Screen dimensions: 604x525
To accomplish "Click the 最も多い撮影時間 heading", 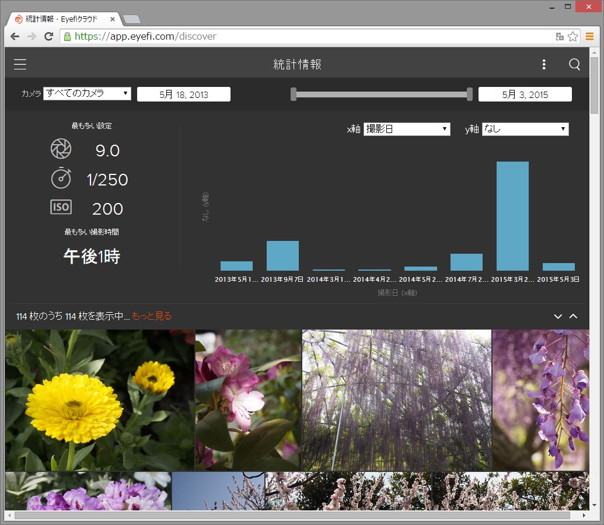I will pos(92,232).
